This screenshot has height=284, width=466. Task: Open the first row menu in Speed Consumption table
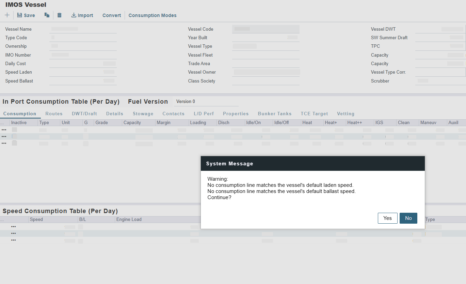pyautogui.click(x=14, y=227)
